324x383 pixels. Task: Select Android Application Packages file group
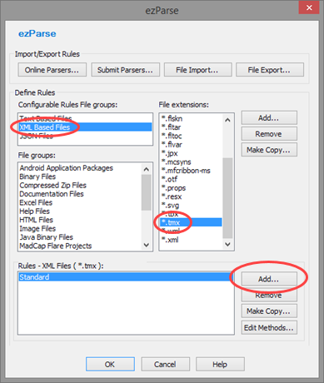pos(80,168)
